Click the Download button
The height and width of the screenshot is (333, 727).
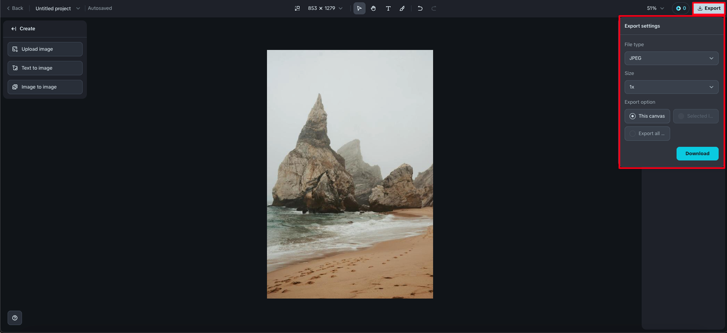pyautogui.click(x=697, y=154)
